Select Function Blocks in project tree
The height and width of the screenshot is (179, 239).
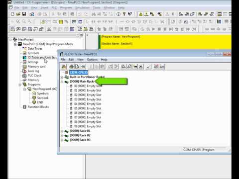[x=38, y=107]
